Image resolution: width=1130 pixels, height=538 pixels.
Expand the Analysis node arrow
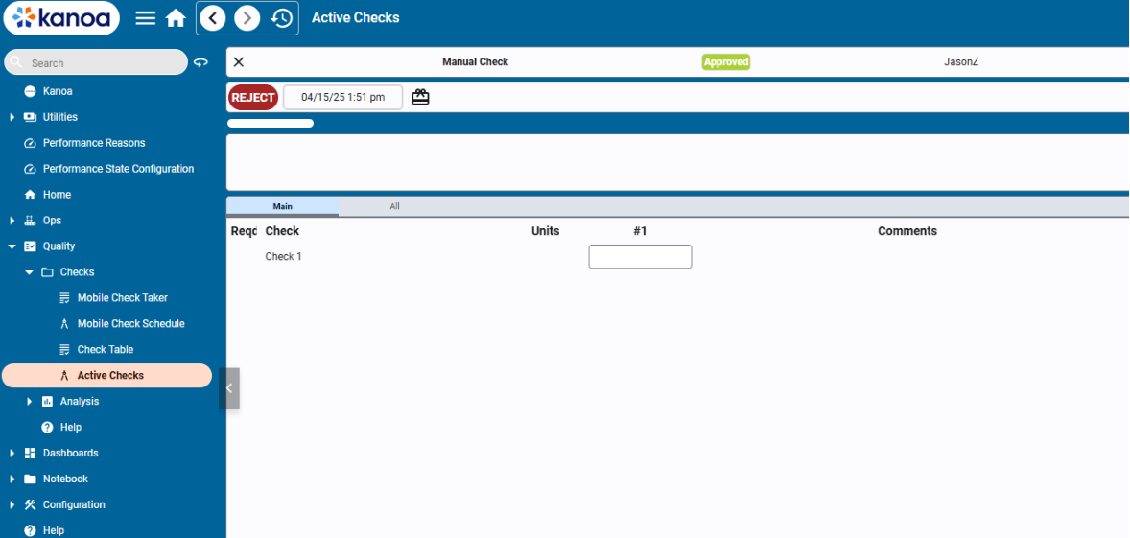[x=30, y=401]
